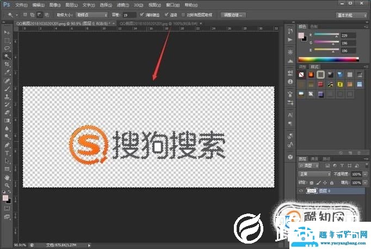
Task: Click Add to selection mode in the options bar
Action: 32,15
